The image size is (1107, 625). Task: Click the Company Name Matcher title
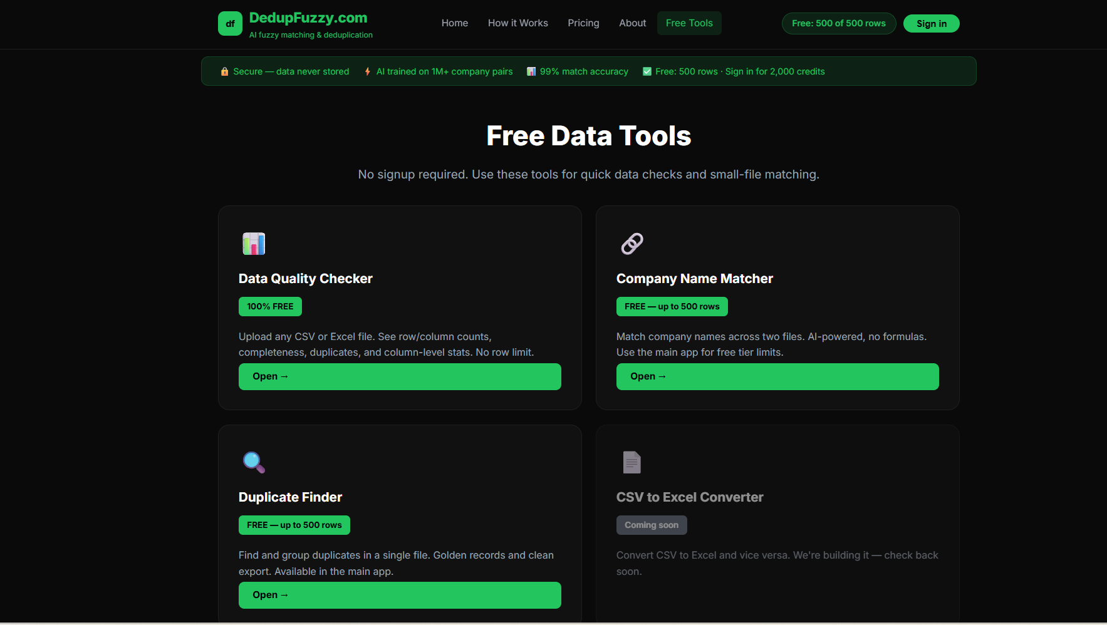tap(695, 279)
